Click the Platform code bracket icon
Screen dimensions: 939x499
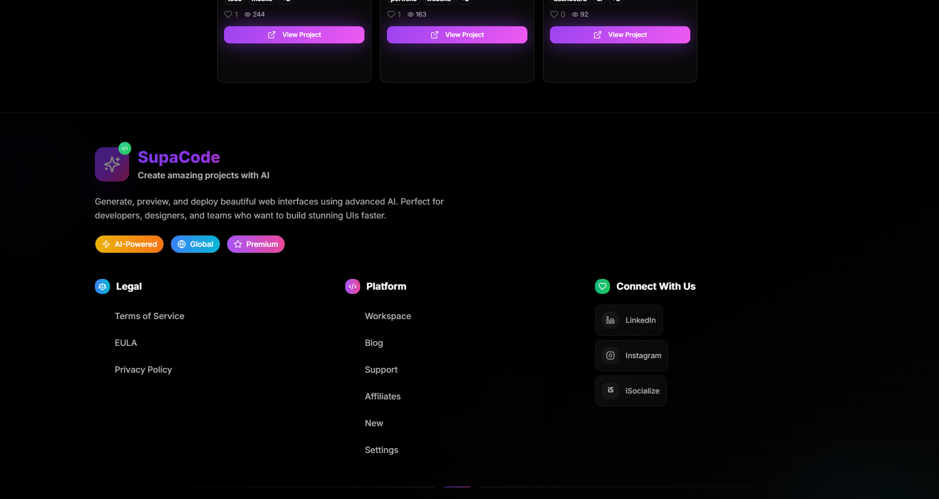(x=353, y=286)
